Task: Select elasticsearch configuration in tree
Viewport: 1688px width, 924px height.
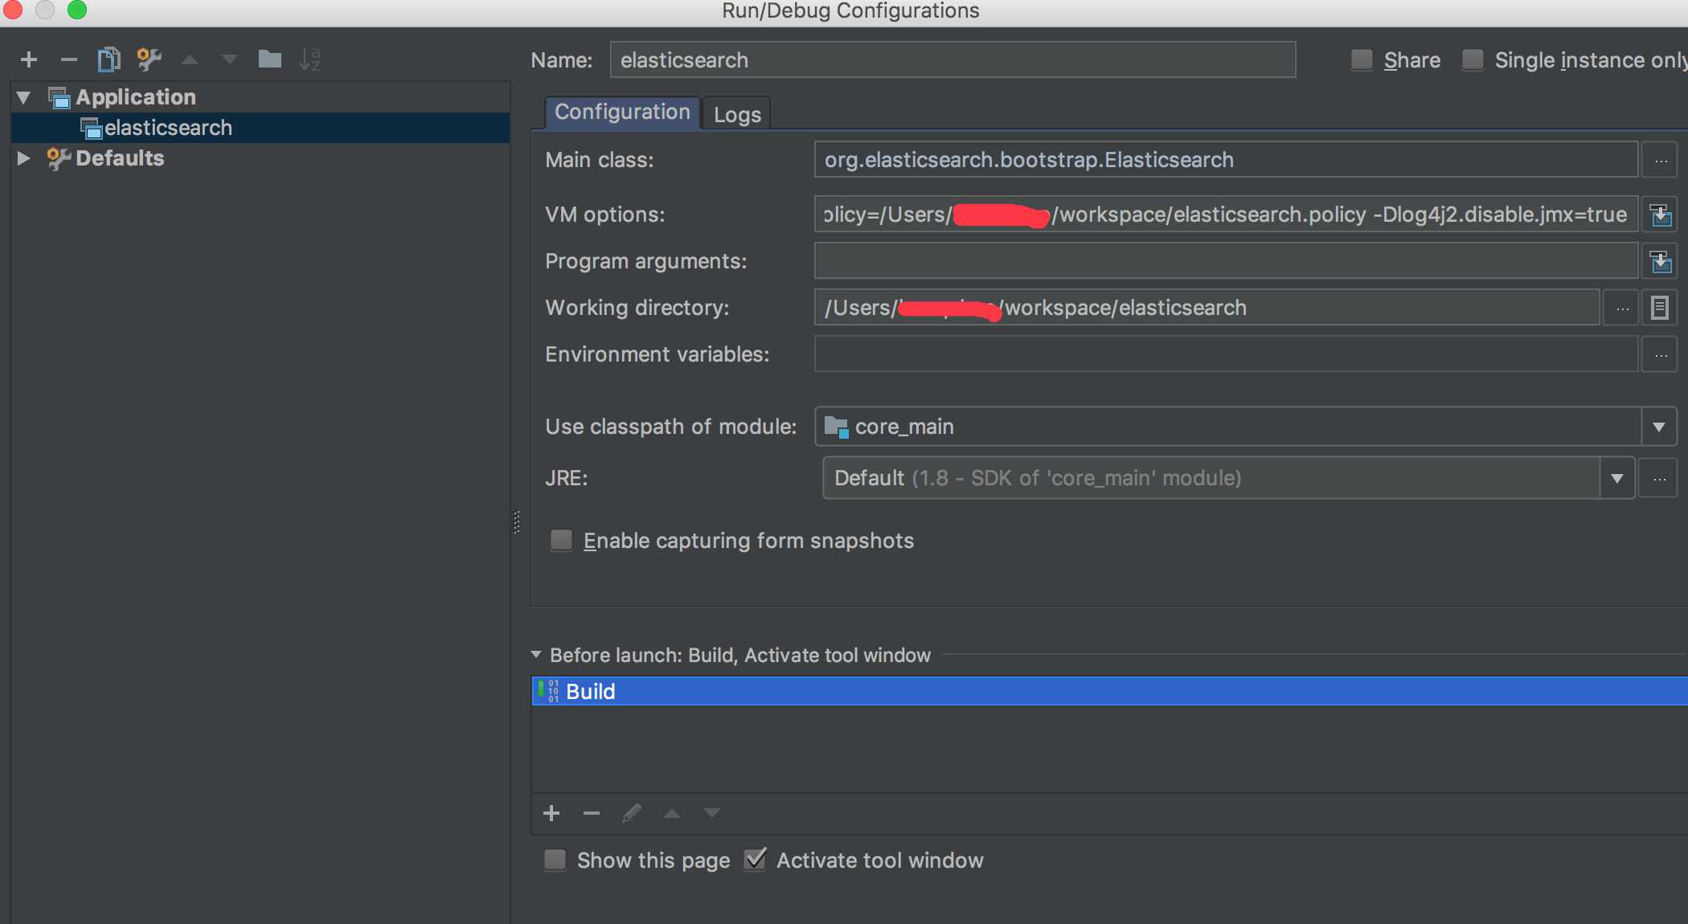Action: click(260, 128)
